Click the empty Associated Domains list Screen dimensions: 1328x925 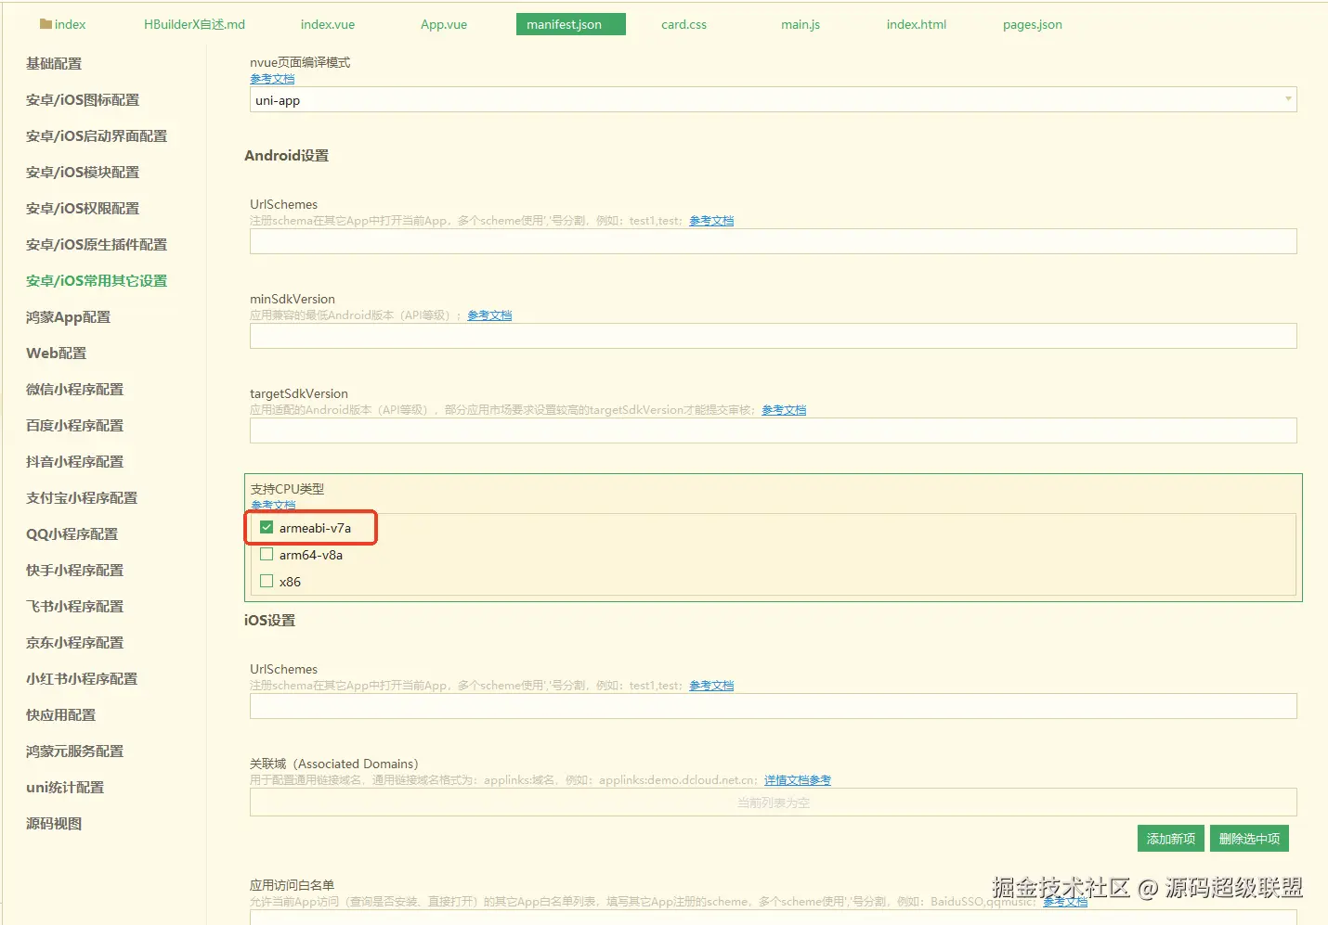coord(773,803)
